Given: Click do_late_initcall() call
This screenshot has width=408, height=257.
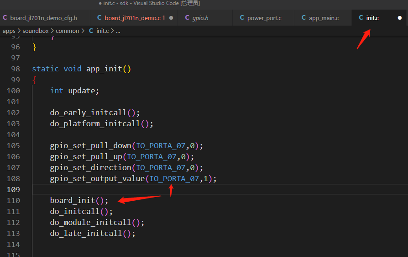Looking at the screenshot, I should click(92, 233).
